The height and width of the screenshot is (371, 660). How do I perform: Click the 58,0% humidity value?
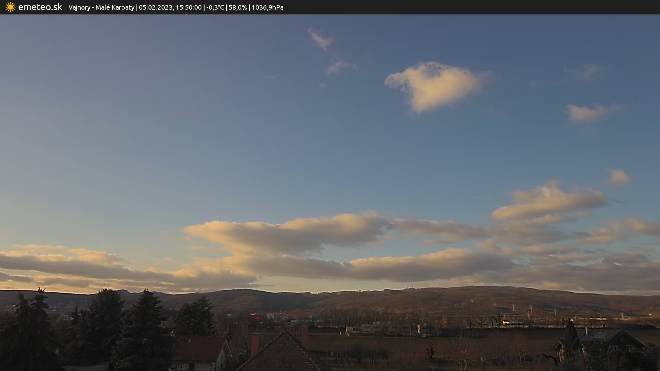[238, 8]
